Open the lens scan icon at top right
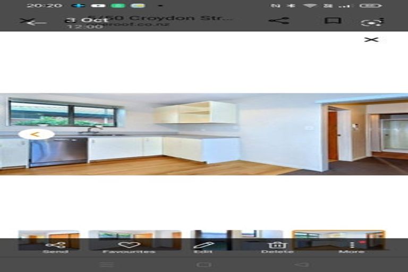The height and width of the screenshot is (272, 408). 372,22
